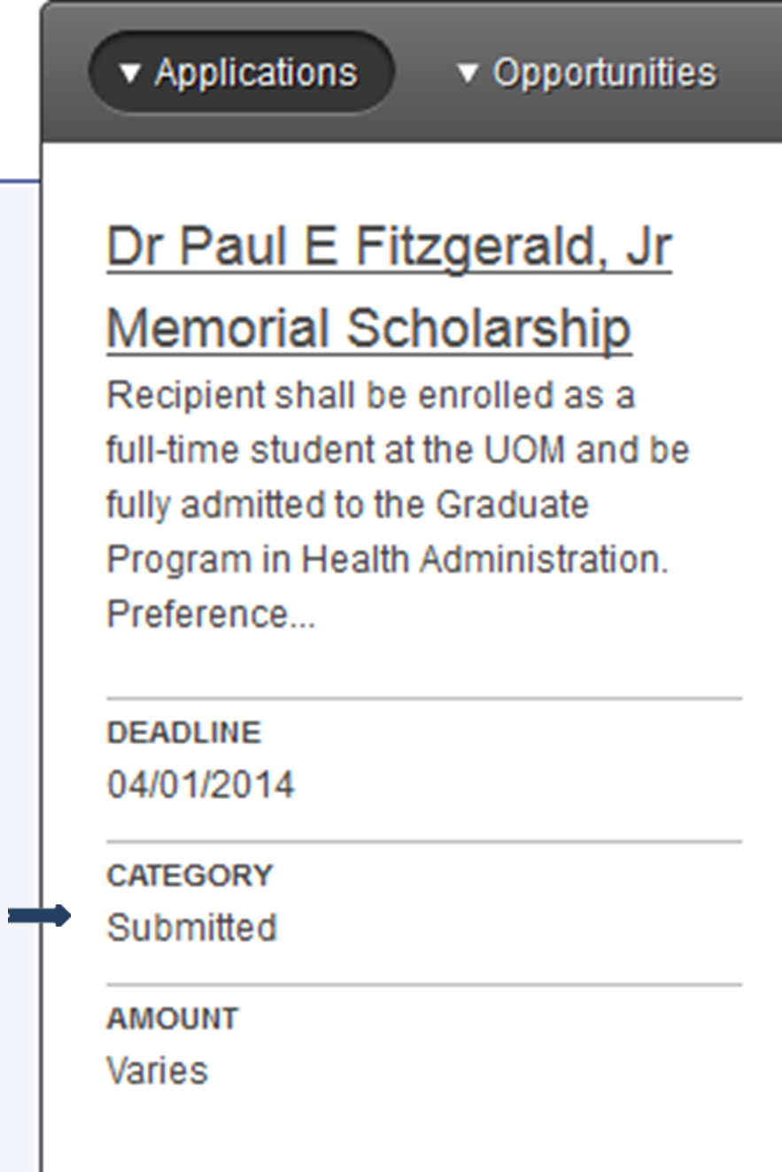Expand the Opportunities menu

click(588, 73)
